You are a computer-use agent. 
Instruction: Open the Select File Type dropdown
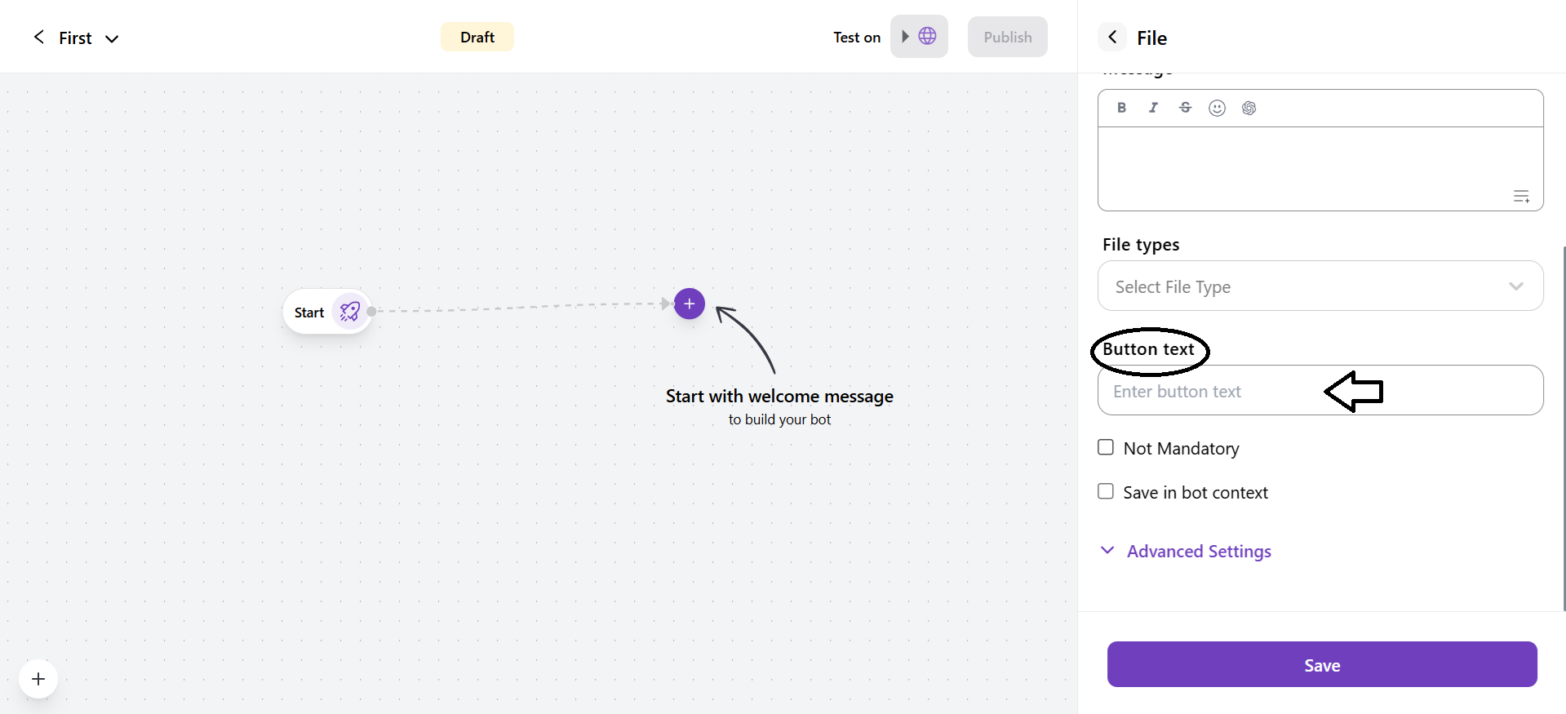(x=1320, y=286)
